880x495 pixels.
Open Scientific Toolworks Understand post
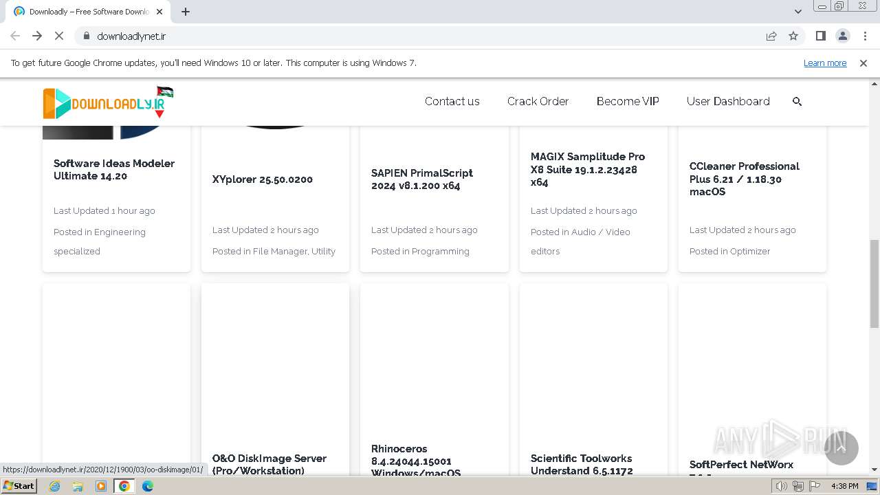point(582,464)
